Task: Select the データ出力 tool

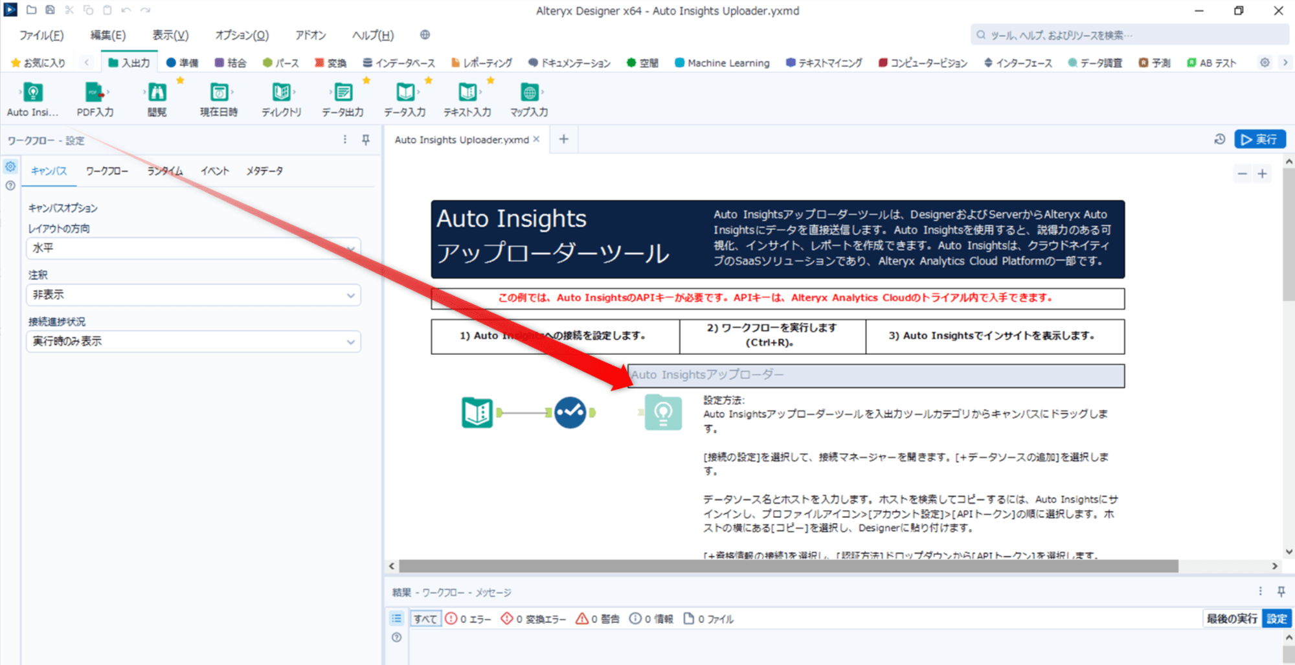Action: [343, 99]
